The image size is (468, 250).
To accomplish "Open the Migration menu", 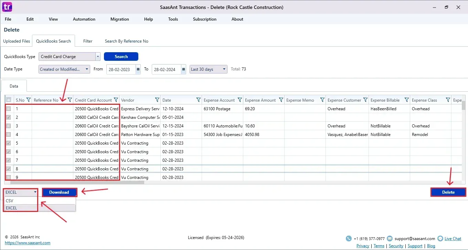I will click(x=120, y=19).
